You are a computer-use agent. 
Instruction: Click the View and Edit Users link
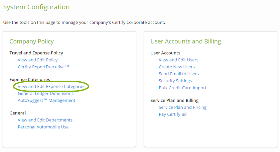point(179,60)
